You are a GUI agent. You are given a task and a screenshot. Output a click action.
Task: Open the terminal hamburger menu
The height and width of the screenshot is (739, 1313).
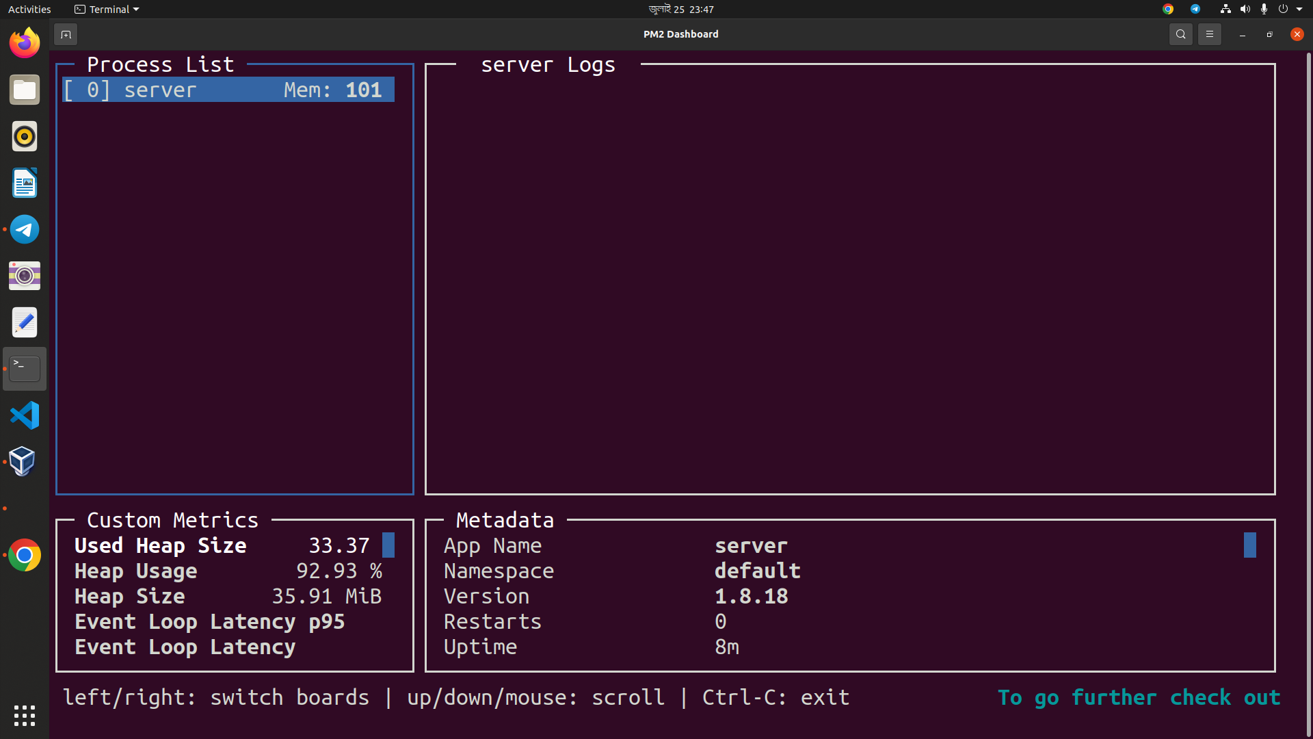1209,34
